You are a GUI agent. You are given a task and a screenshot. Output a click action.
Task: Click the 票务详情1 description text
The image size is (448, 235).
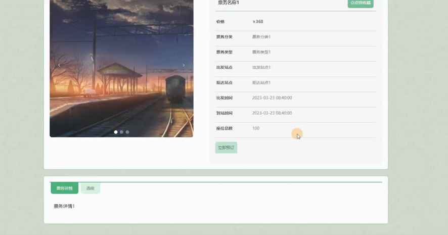64,206
